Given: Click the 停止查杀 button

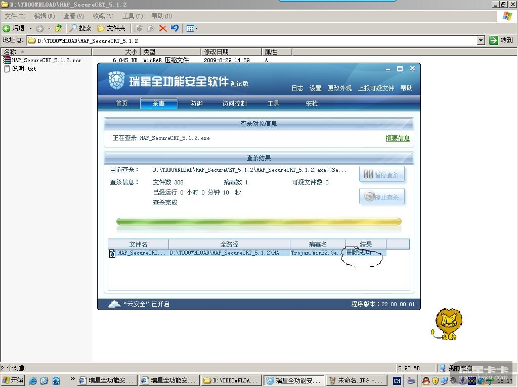Looking at the screenshot, I should (381, 197).
